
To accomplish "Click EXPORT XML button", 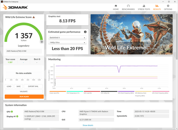I will point(33,86).
